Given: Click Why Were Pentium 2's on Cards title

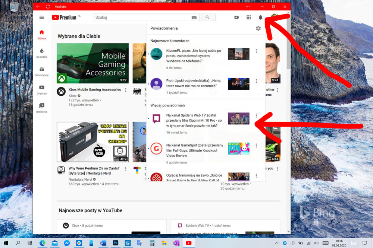Looking at the screenshot, I should [94, 171].
